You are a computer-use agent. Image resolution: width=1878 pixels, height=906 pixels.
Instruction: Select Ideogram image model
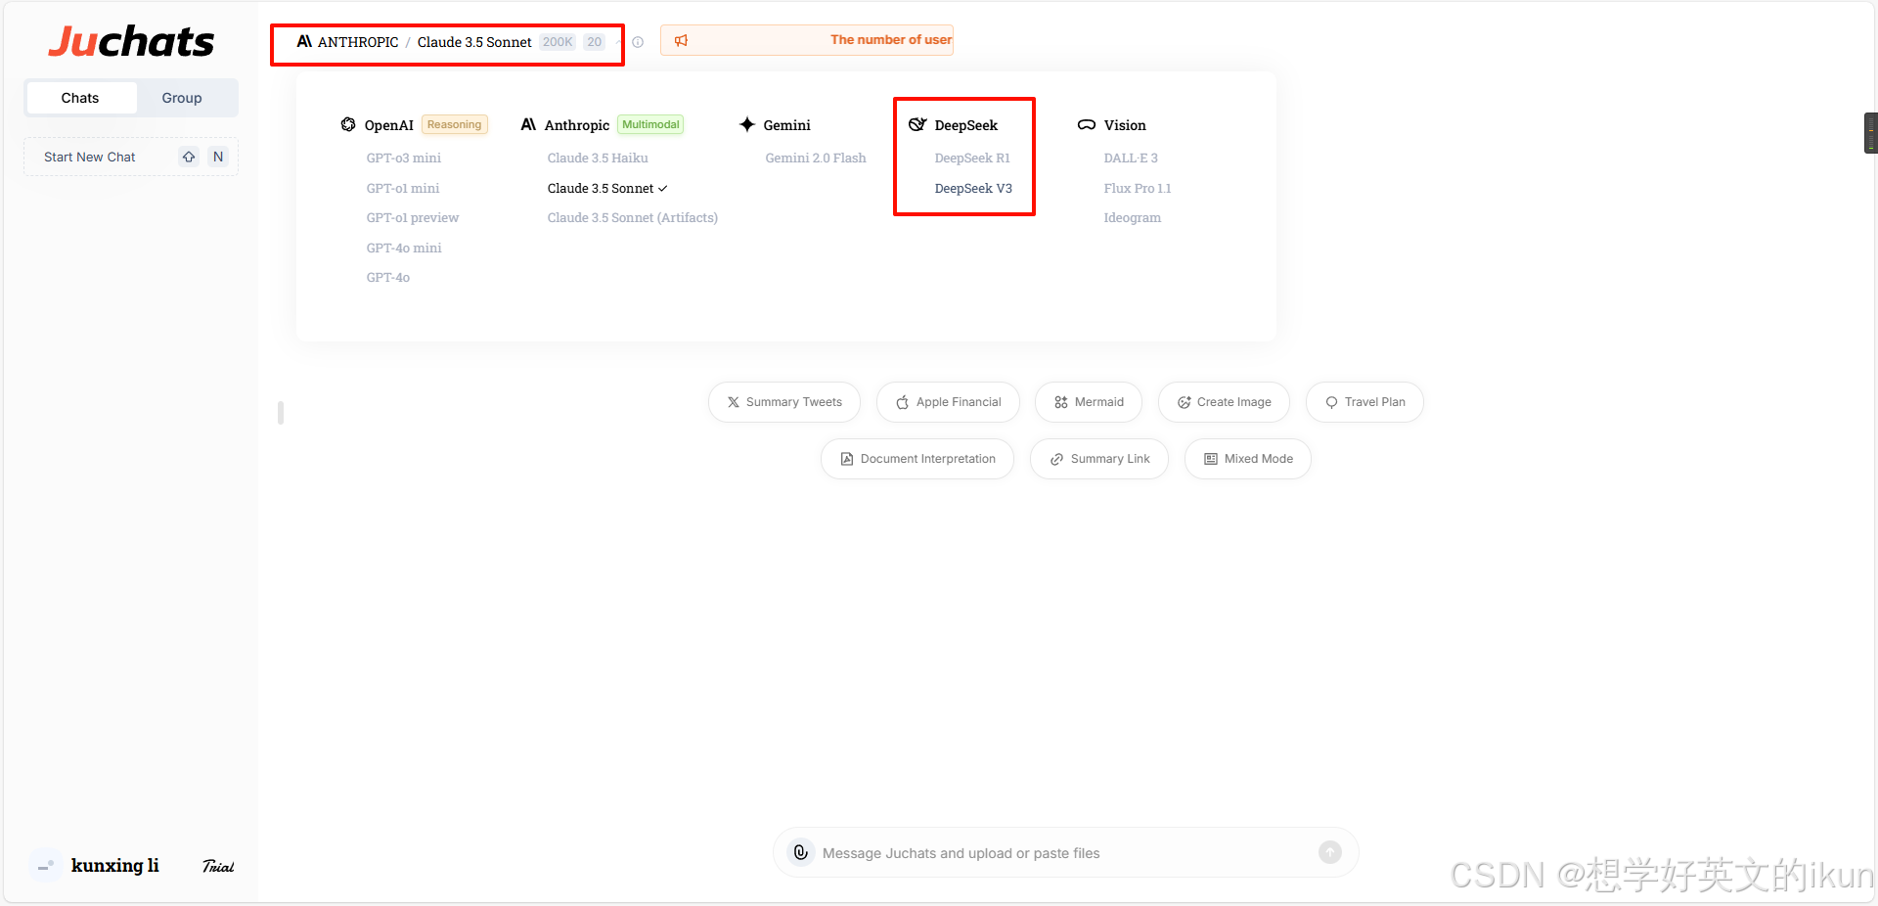(1133, 217)
